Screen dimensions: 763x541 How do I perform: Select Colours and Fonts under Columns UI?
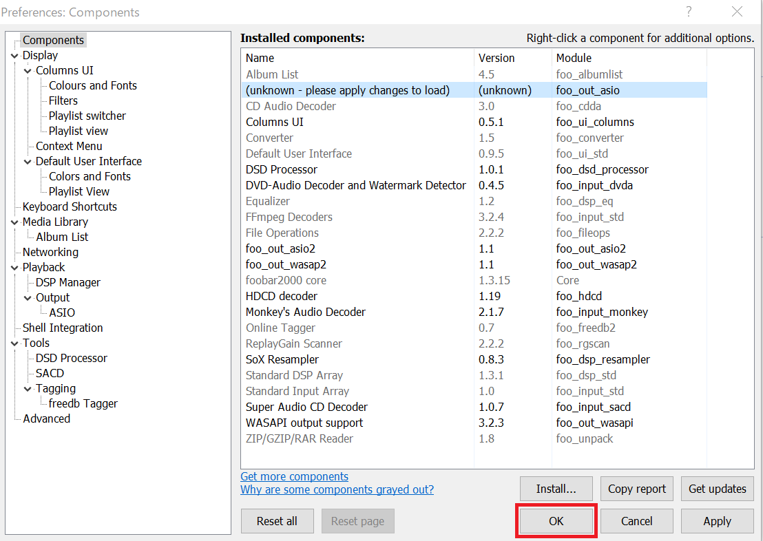[x=93, y=85]
